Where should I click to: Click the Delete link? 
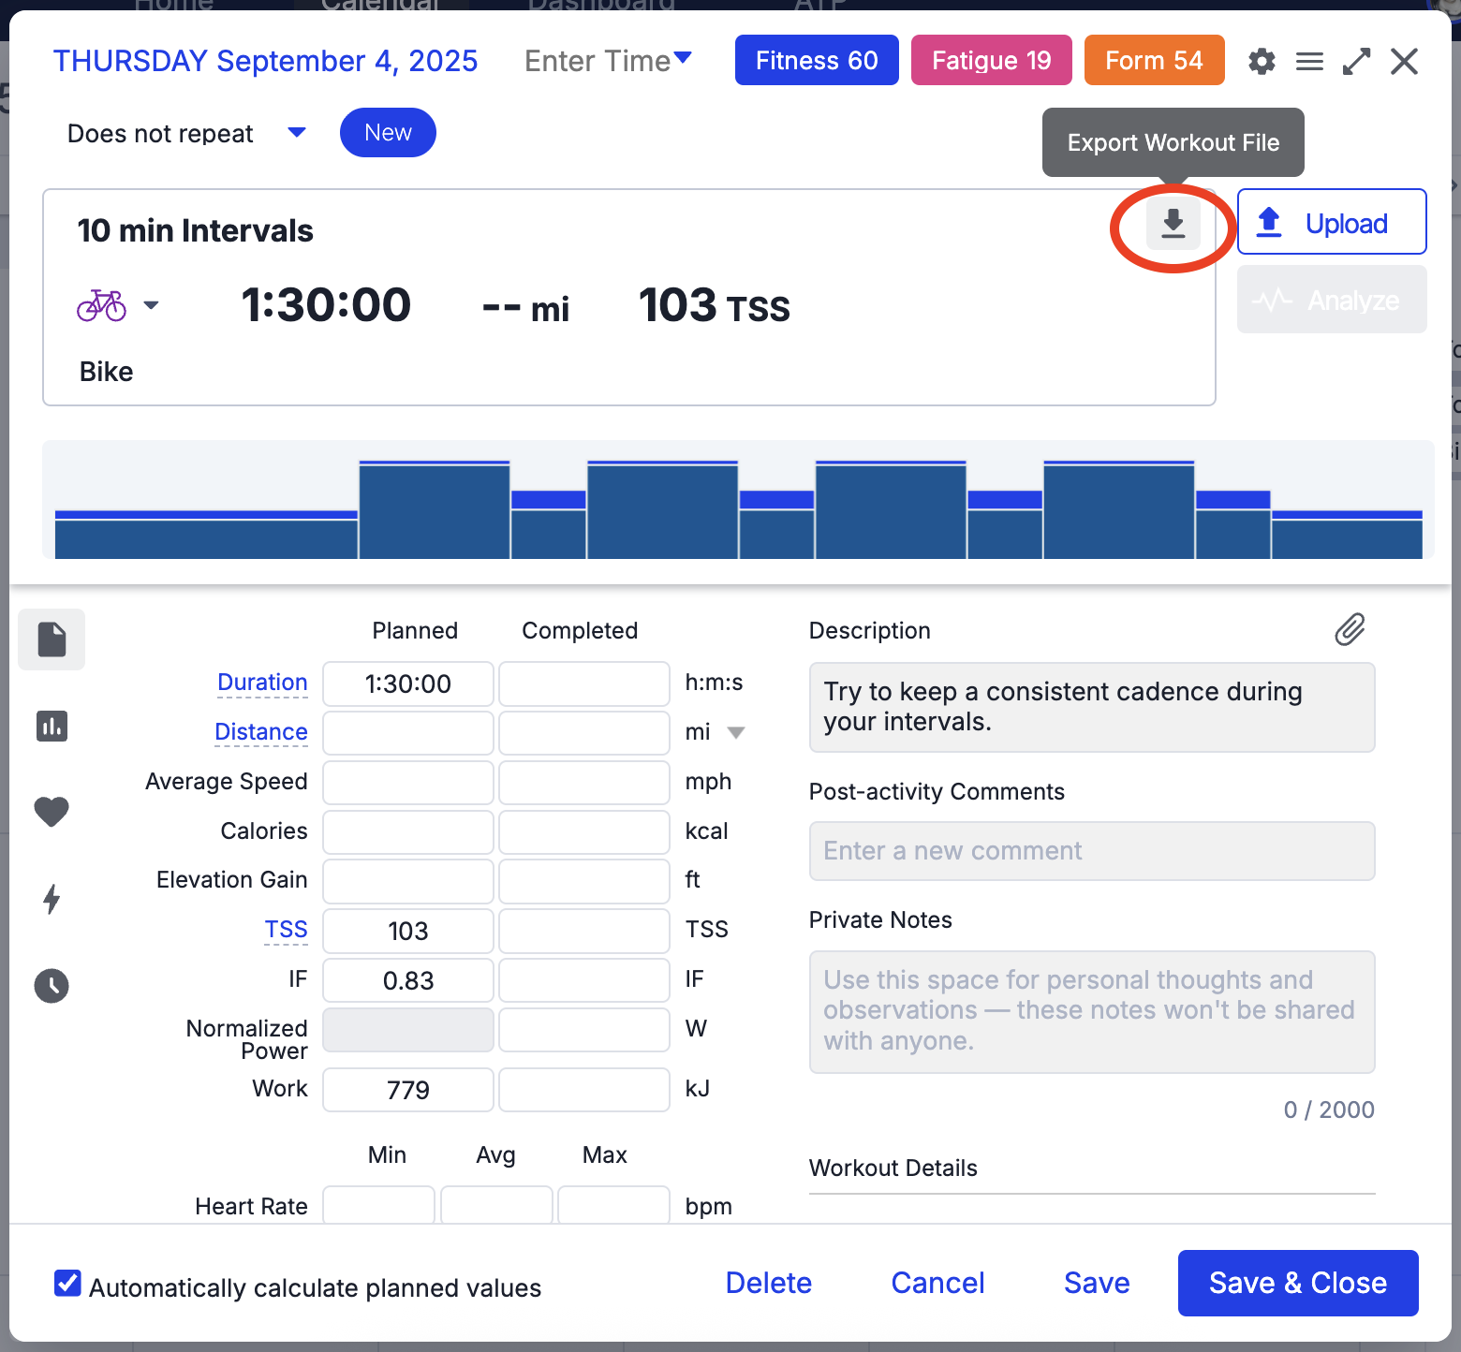pos(768,1283)
